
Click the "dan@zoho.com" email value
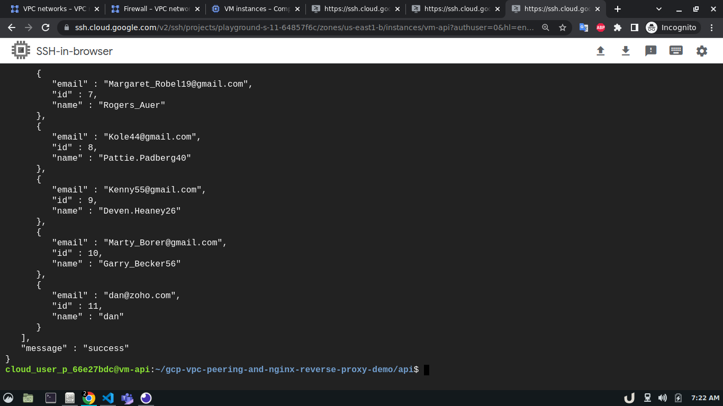pos(140,296)
